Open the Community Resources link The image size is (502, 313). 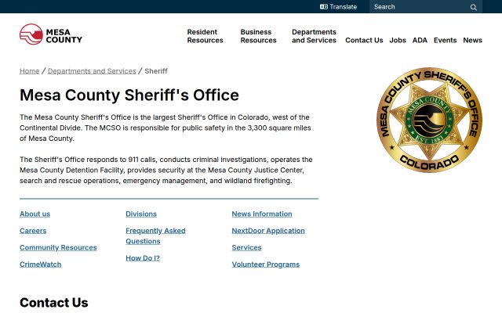click(x=58, y=247)
